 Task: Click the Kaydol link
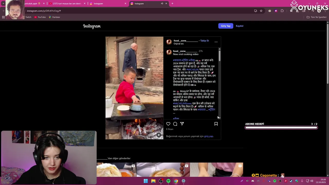240,26
